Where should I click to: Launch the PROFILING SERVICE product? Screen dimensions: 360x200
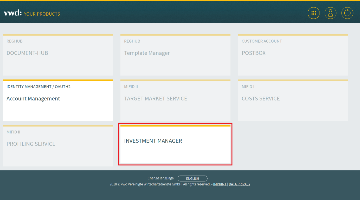(x=58, y=146)
